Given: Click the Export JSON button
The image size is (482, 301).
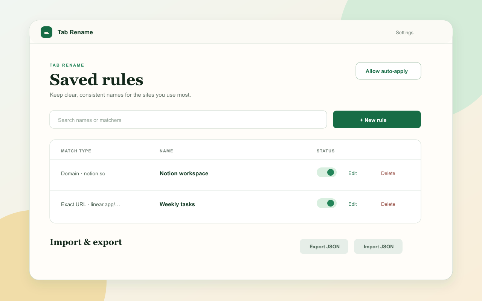Looking at the screenshot, I should pos(324,246).
